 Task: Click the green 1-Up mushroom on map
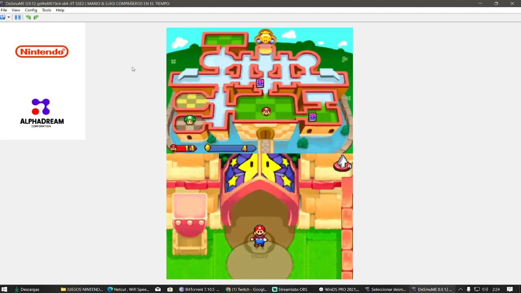pos(189,120)
